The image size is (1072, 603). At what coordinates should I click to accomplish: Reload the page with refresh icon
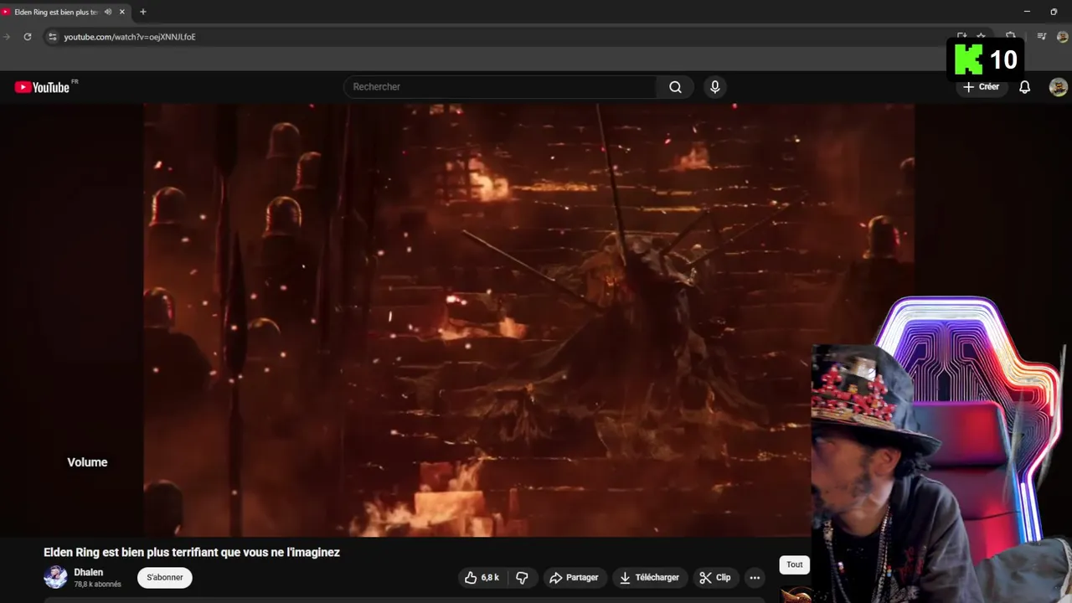click(28, 37)
